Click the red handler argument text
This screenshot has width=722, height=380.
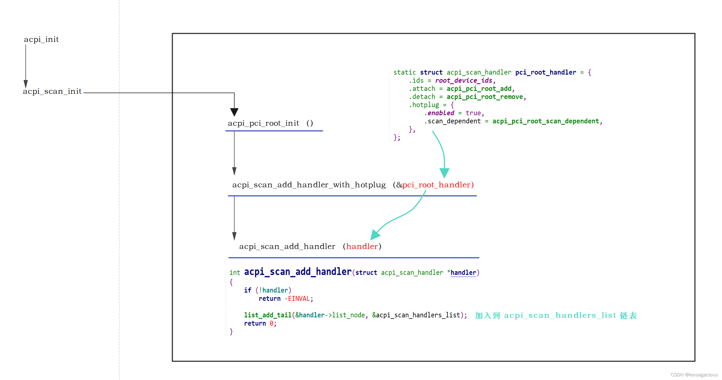point(362,246)
